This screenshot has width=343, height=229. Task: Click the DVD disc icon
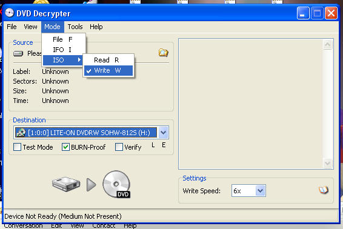[116, 184]
